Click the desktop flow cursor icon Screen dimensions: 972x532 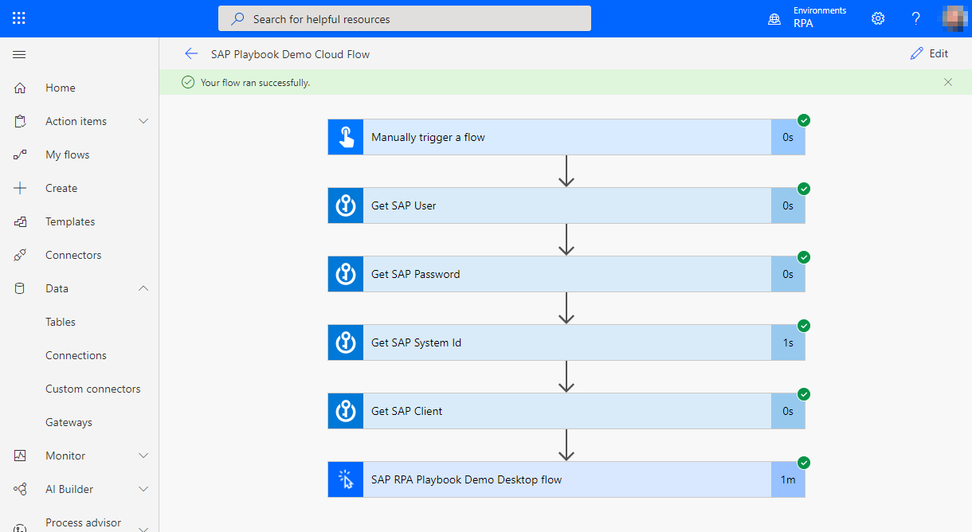click(x=346, y=479)
